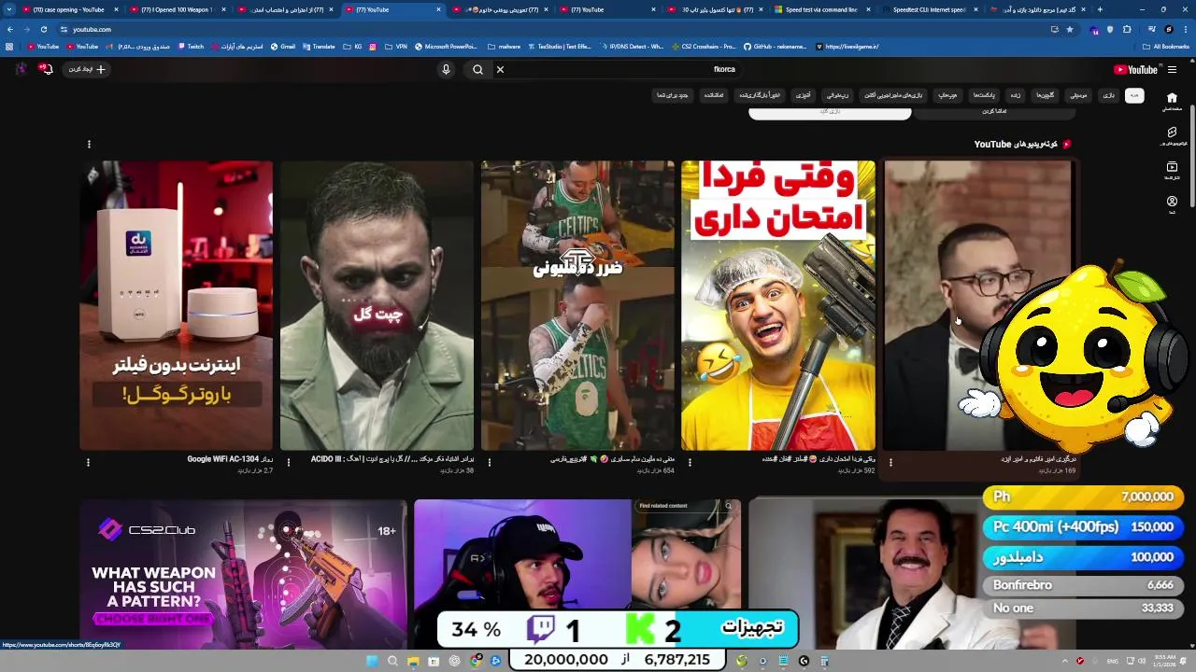The height and width of the screenshot is (672, 1196).
Task: Select the 'تماشاشده' (Watched) filter chip
Action: pos(714,95)
